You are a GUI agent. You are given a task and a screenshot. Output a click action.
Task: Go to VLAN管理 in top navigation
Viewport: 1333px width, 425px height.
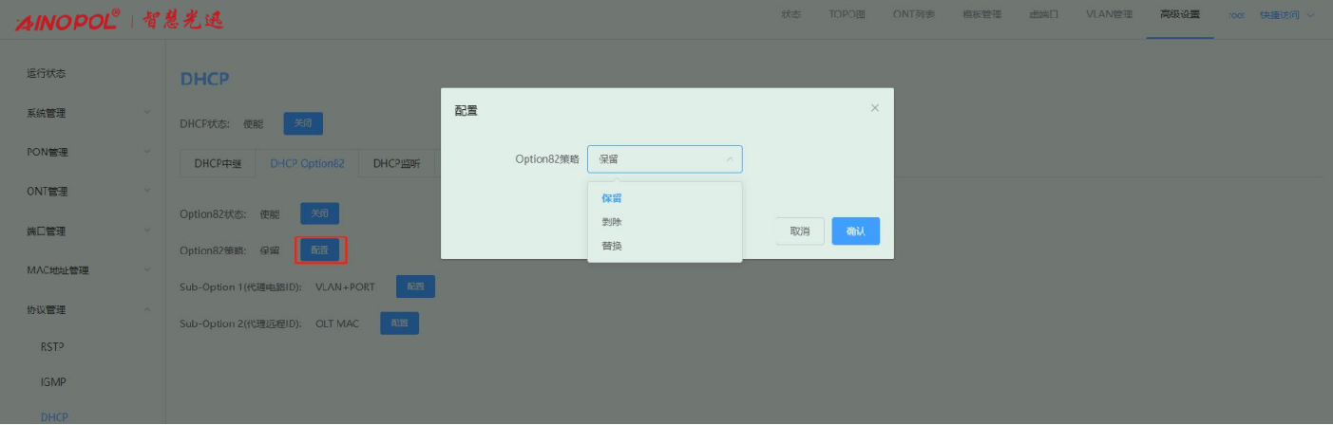click(x=1109, y=14)
